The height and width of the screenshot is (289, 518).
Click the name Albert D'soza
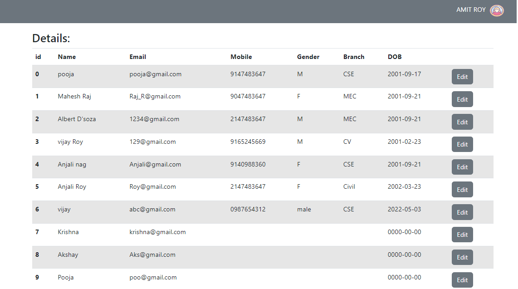[x=77, y=119]
